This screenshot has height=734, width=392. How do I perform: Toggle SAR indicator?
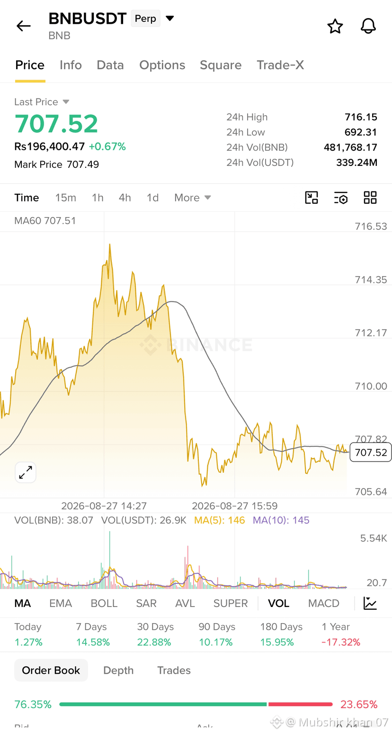click(146, 603)
